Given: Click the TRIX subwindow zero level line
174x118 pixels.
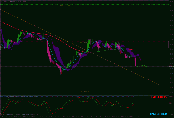Looking at the screenshot, I should tap(68, 103).
